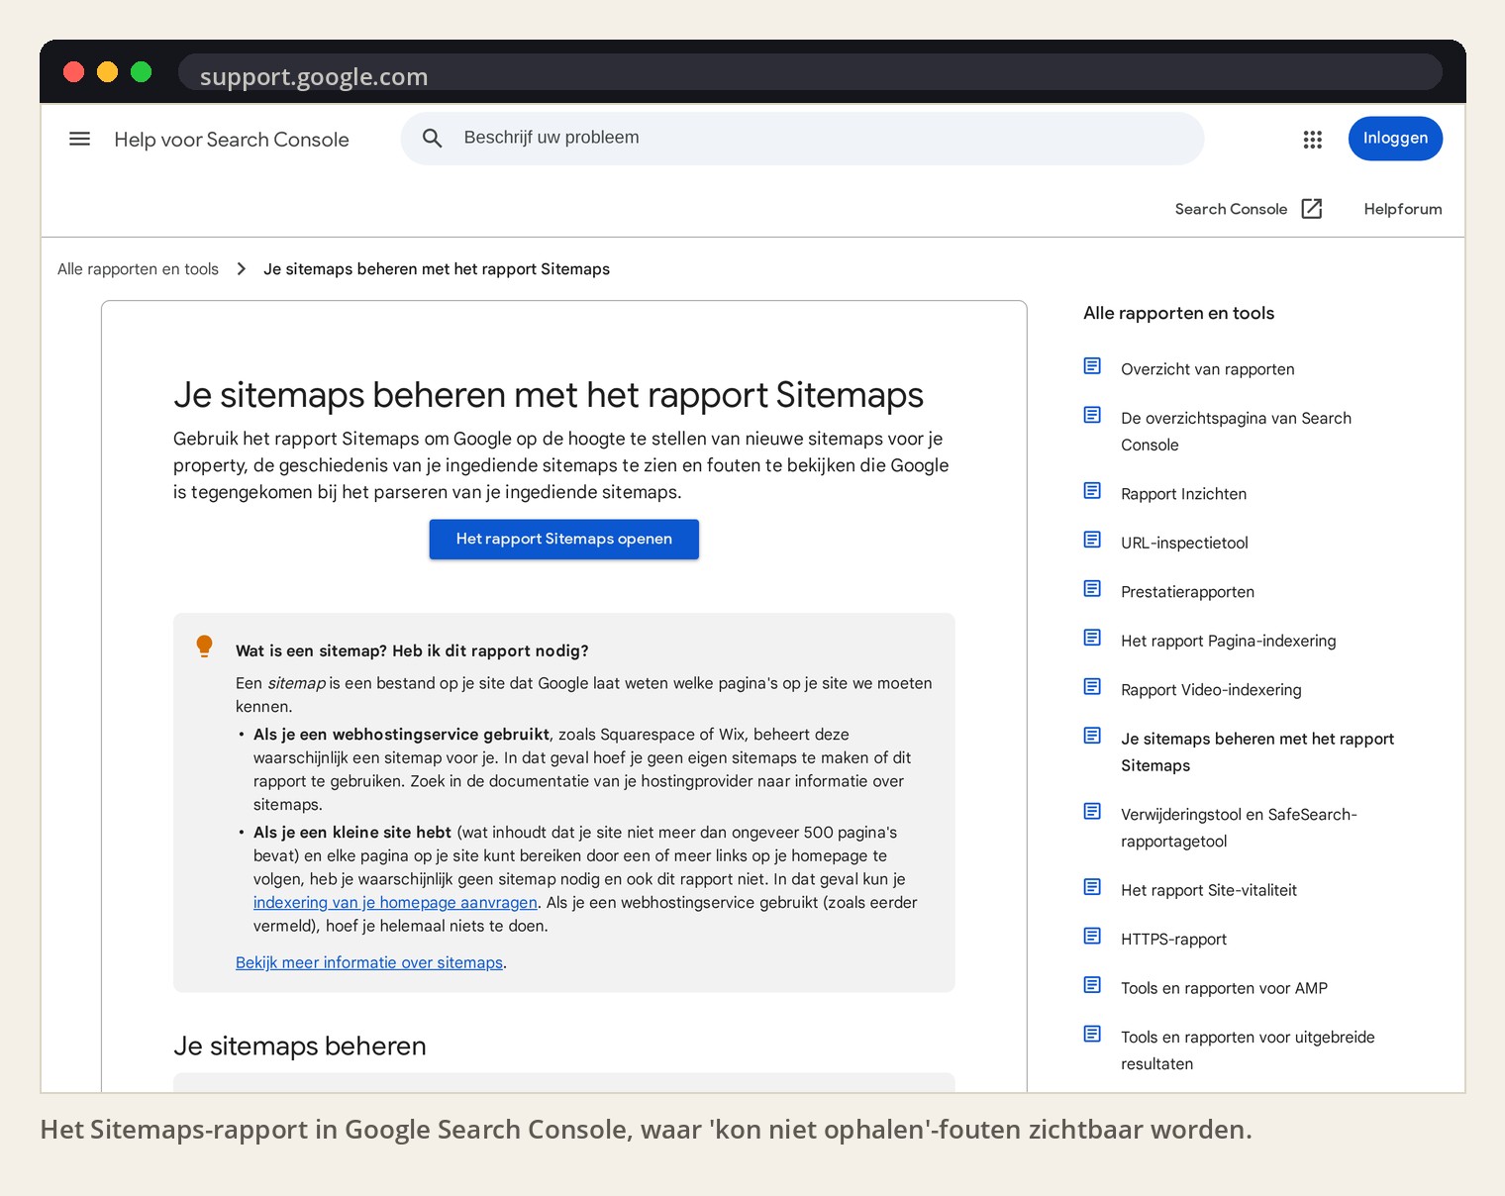
Task: Click the green maximize window button
Action: tap(141, 72)
